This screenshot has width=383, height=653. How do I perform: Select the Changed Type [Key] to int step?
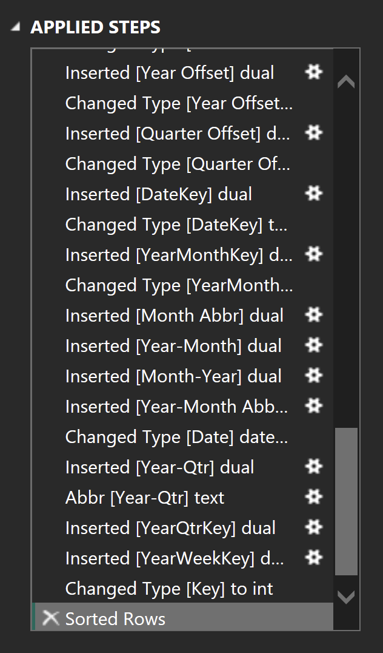169,589
